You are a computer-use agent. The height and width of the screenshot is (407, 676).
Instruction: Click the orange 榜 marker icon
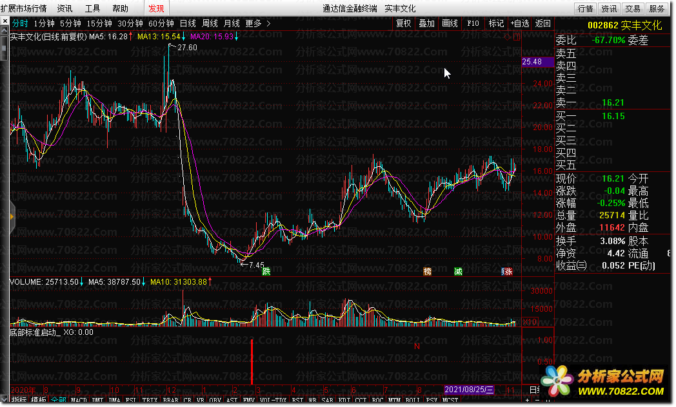427,271
